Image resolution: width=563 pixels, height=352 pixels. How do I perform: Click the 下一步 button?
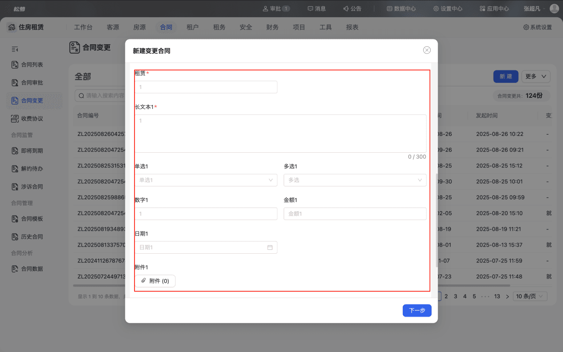click(x=417, y=310)
